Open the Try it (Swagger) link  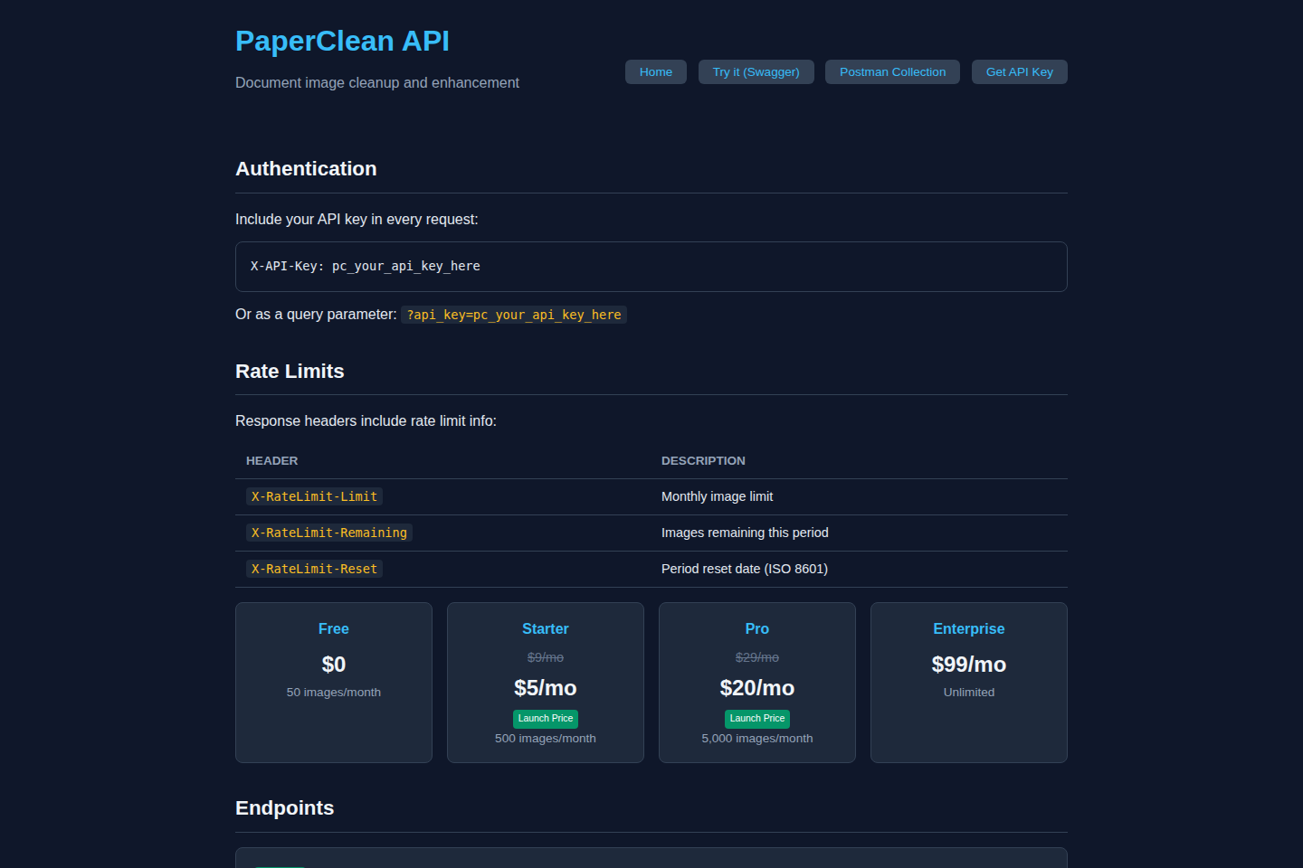point(756,72)
